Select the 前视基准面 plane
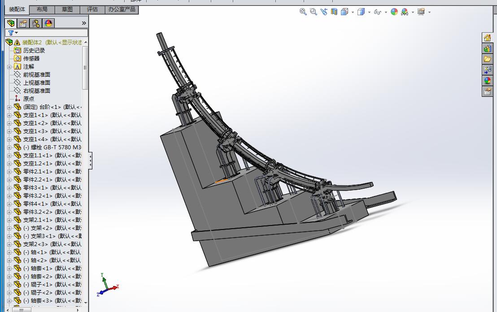 pyautogui.click(x=36, y=75)
